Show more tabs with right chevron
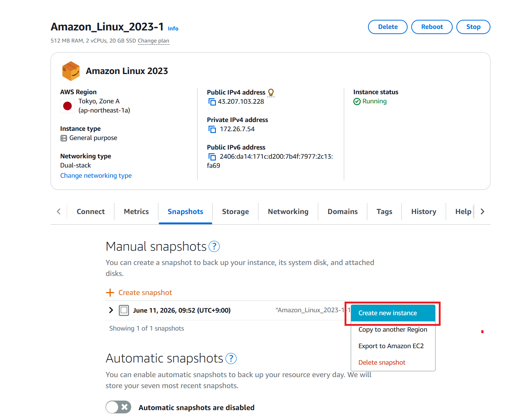Screen dimensions: 526x420 pos(482,211)
